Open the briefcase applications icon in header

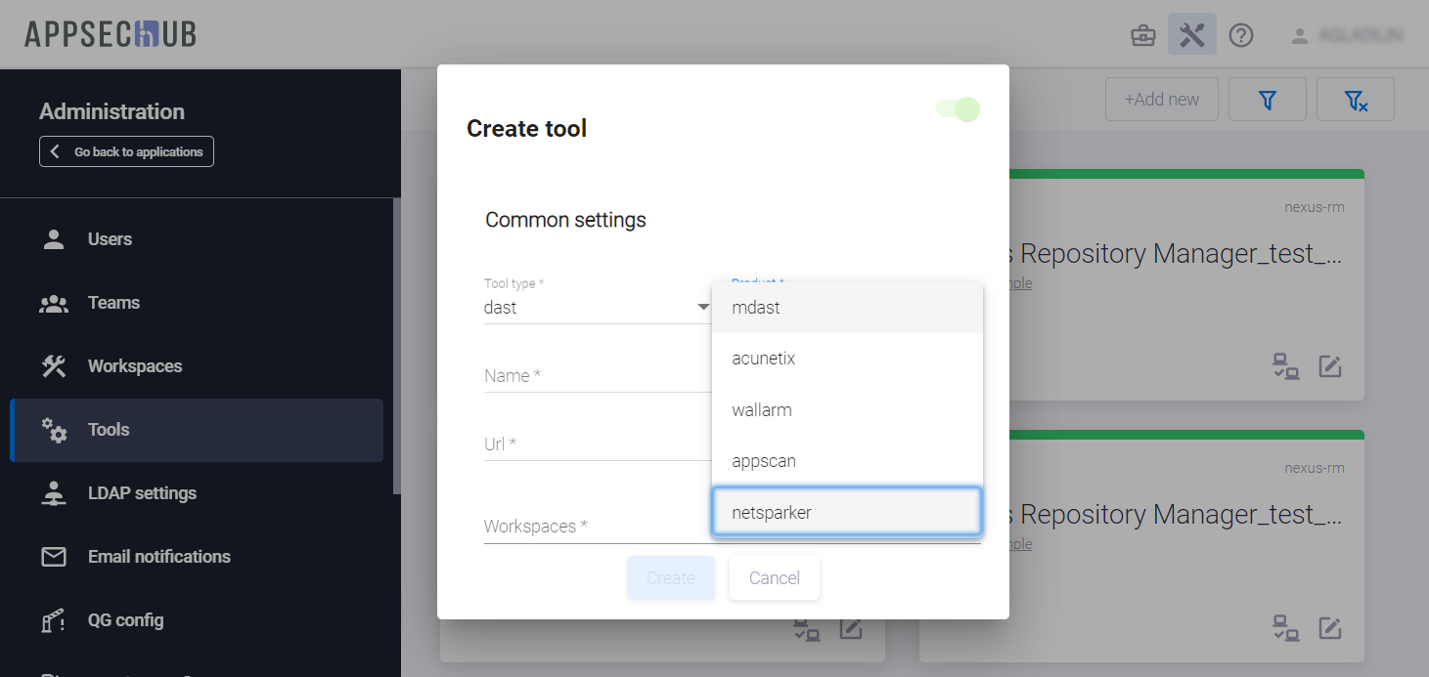1142,36
